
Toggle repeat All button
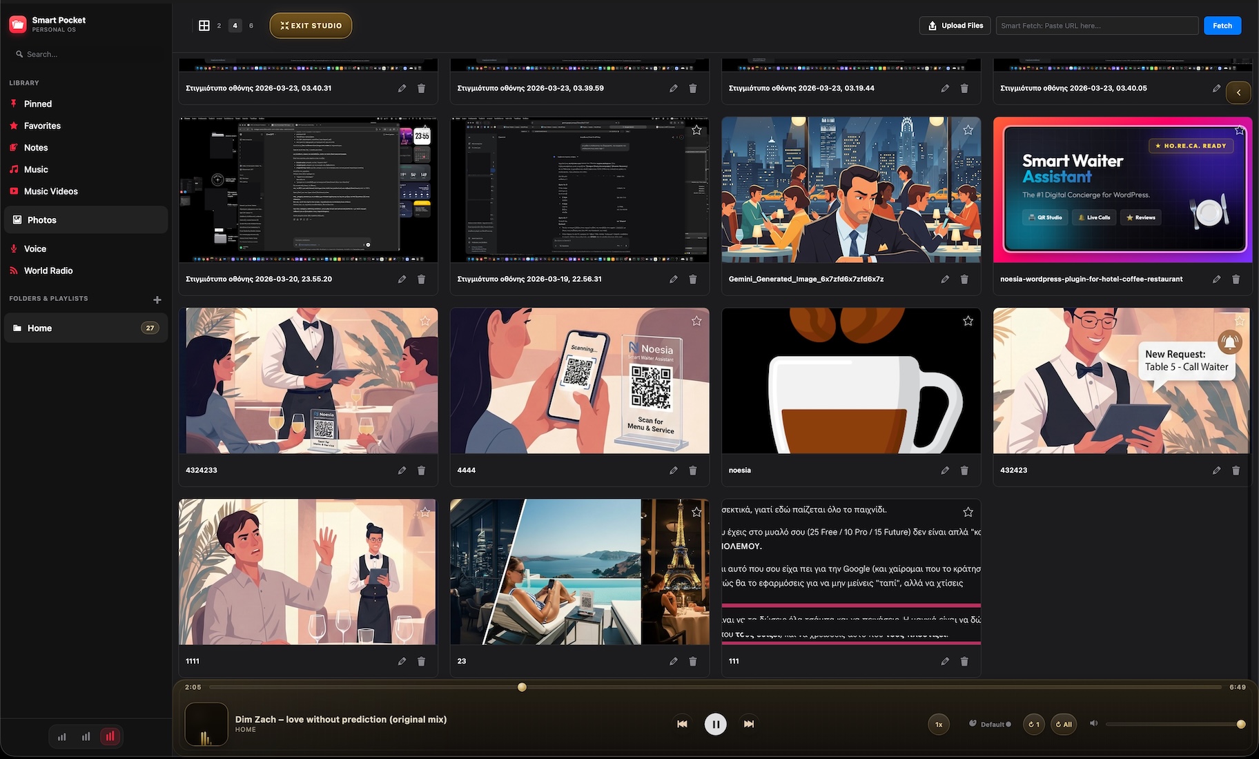1064,724
